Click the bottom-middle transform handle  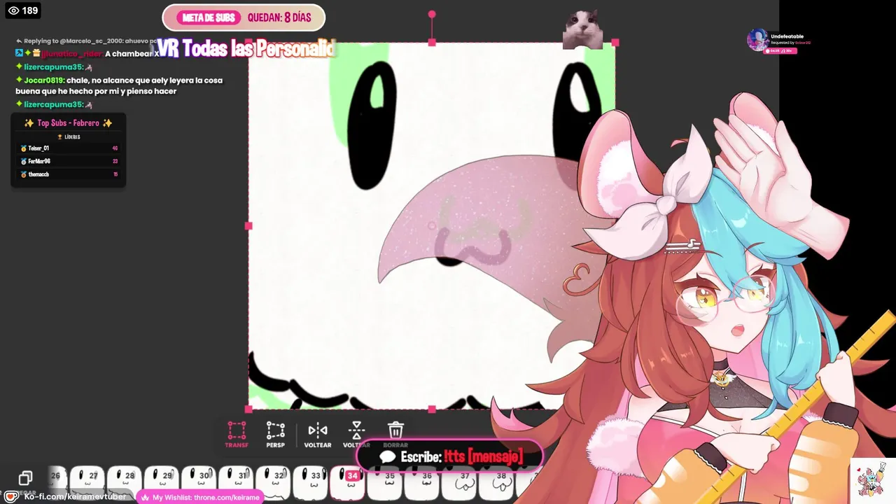pos(432,409)
